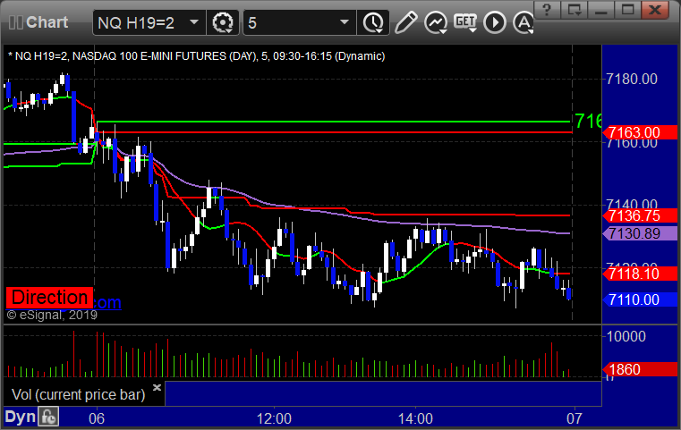Click the 10000 volume axis value
Image resolution: width=681 pixels, height=430 pixels.
[626, 336]
